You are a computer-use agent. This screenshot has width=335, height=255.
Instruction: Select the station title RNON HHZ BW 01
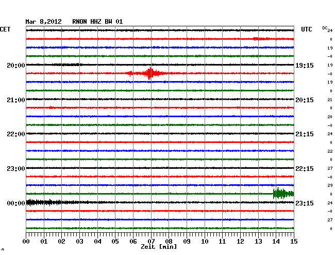[x=97, y=22]
